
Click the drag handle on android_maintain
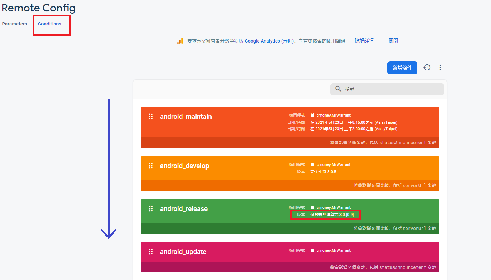click(151, 116)
